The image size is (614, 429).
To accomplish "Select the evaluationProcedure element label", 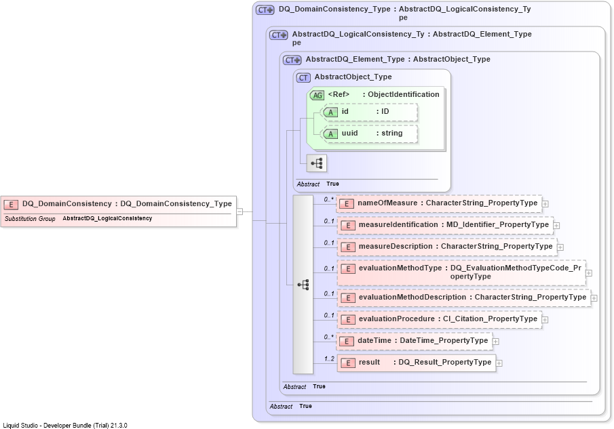I will click(397, 319).
